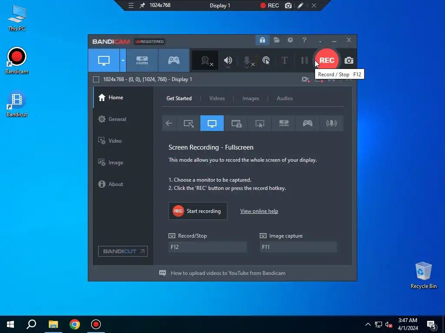Click the BANDICUT button in the sidebar
Image resolution: width=445 pixels, height=333 pixels.
(x=123, y=251)
